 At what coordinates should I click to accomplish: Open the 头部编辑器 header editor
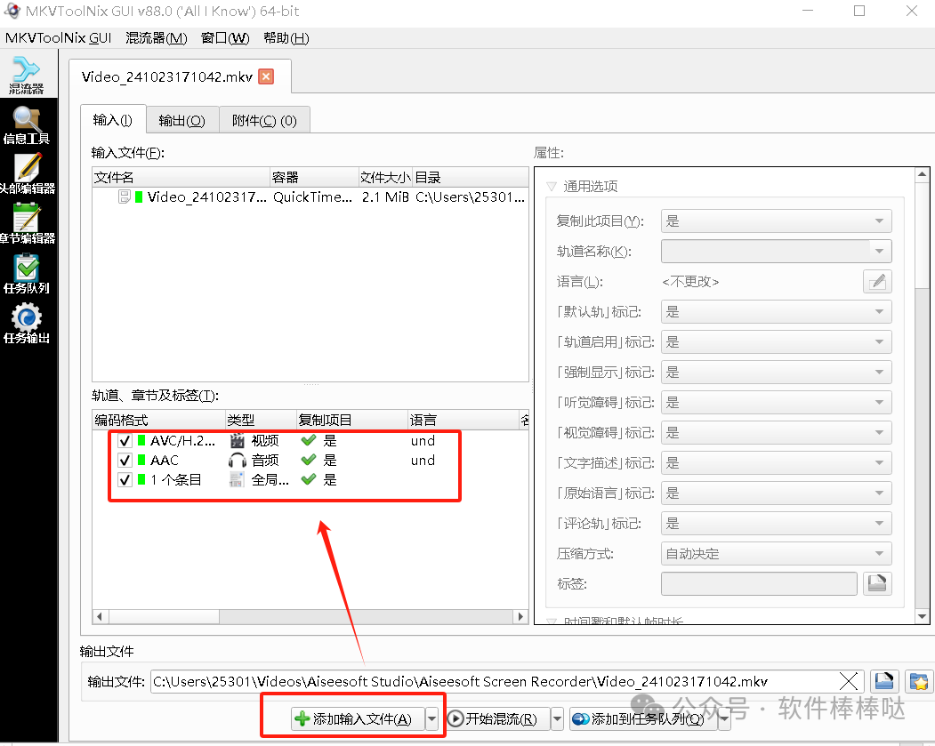click(x=27, y=174)
